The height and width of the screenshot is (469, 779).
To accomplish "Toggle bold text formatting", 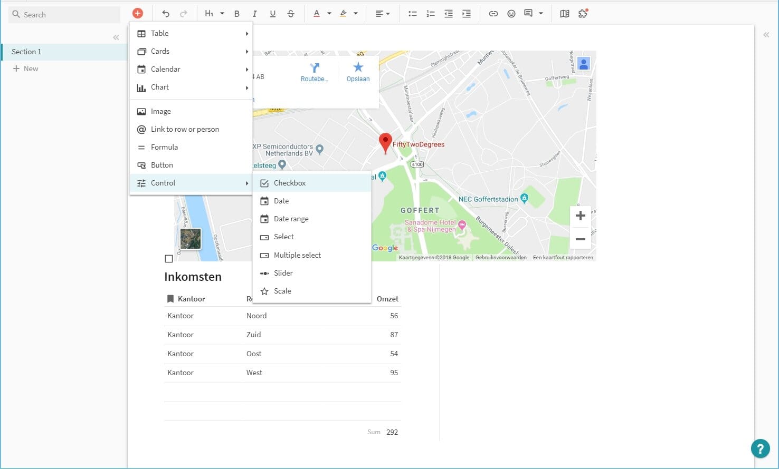I will [237, 14].
